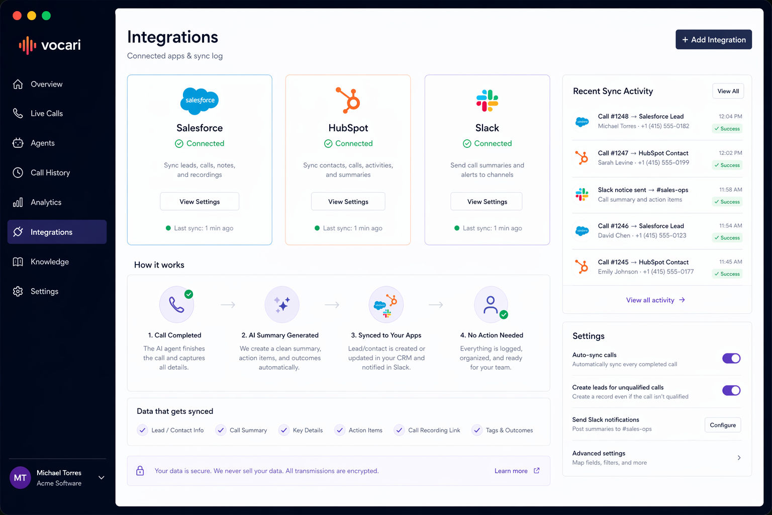Screen dimensions: 772x515
Task: Expand the Michael Torres account chevron
Action: pyautogui.click(x=102, y=478)
